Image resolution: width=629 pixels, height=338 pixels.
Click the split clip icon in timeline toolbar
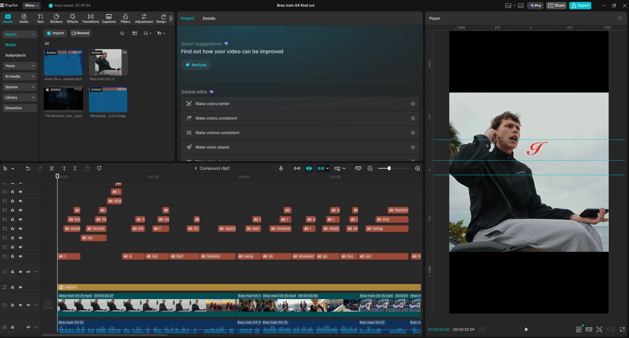point(51,168)
